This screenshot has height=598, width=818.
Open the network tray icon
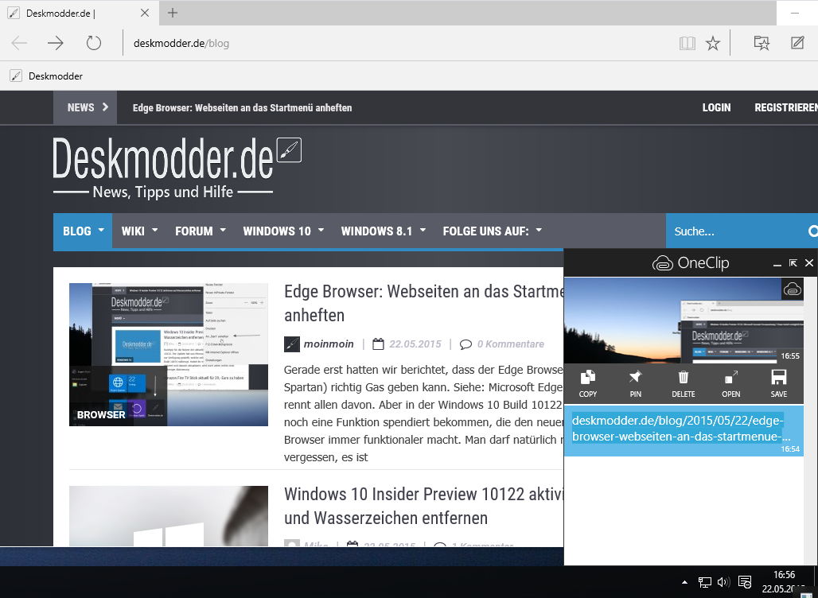click(x=705, y=582)
